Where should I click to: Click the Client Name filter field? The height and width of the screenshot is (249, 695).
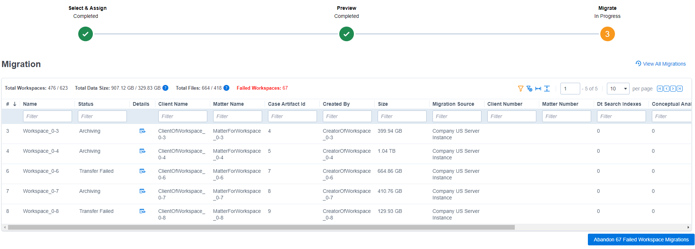pyautogui.click(x=183, y=116)
